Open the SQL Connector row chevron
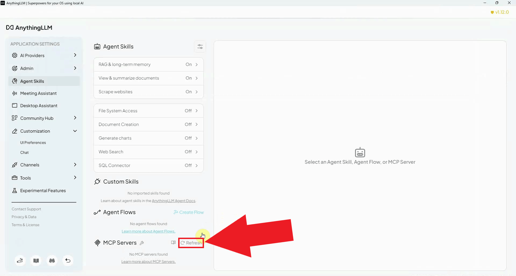 [x=196, y=166]
